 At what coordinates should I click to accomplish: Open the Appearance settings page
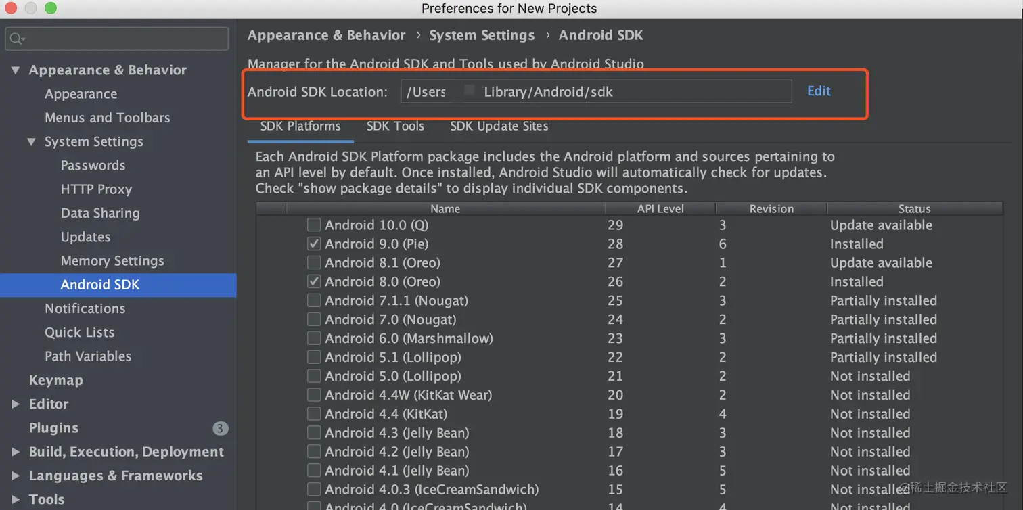pyautogui.click(x=81, y=94)
